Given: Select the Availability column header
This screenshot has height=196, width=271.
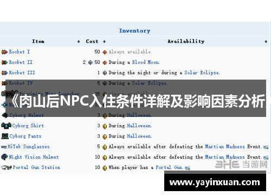Looking at the screenshot, I should point(186,41).
